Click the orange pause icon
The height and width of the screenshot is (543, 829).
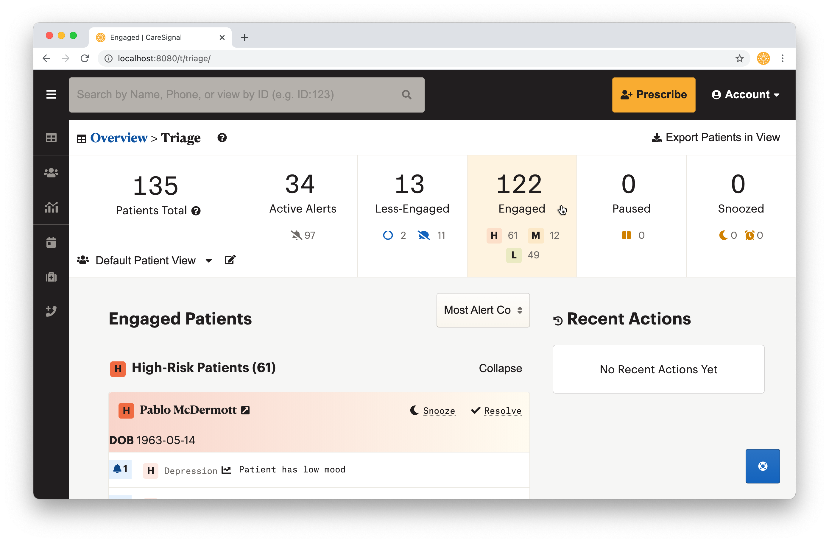coord(626,235)
